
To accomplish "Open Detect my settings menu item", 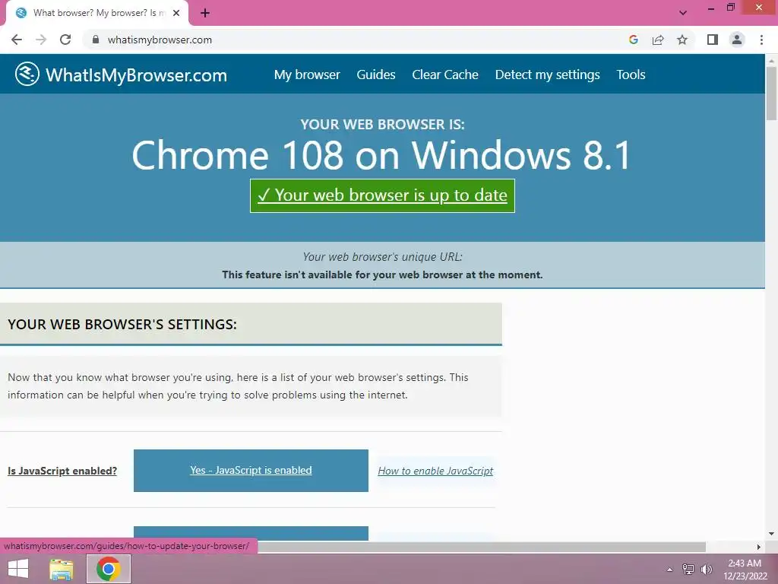I will tap(547, 75).
